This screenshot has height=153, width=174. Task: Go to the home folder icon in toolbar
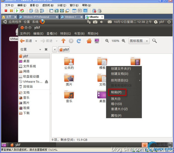[89, 41]
